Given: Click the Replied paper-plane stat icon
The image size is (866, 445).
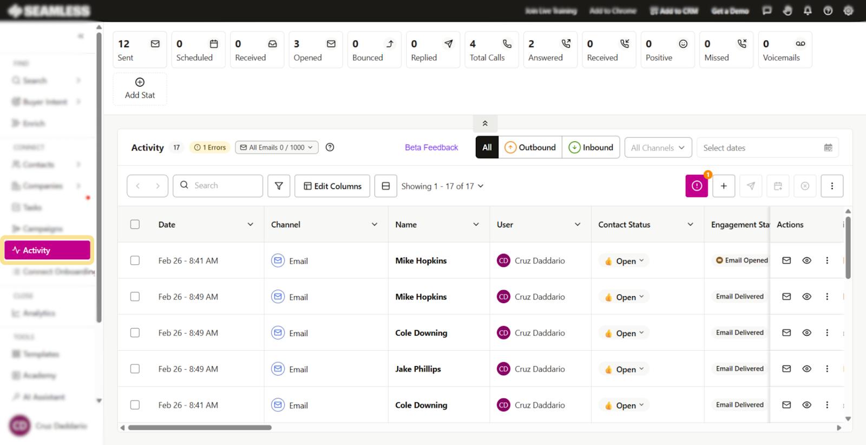Looking at the screenshot, I should pos(449,44).
